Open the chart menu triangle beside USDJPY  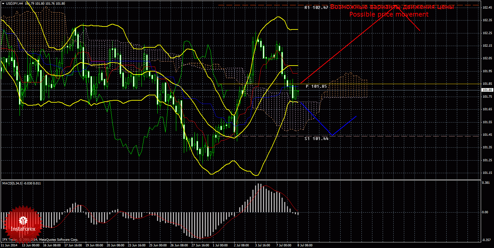3,3
